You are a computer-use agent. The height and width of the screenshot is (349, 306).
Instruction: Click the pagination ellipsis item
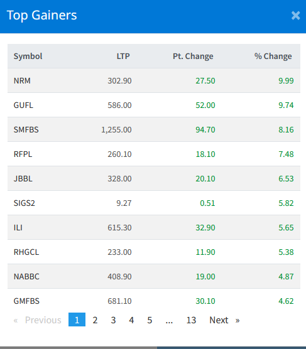(x=169, y=320)
